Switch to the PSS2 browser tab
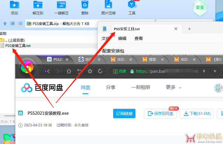Image resolution: width=223 pixels, height=144 pixels. point(55,59)
